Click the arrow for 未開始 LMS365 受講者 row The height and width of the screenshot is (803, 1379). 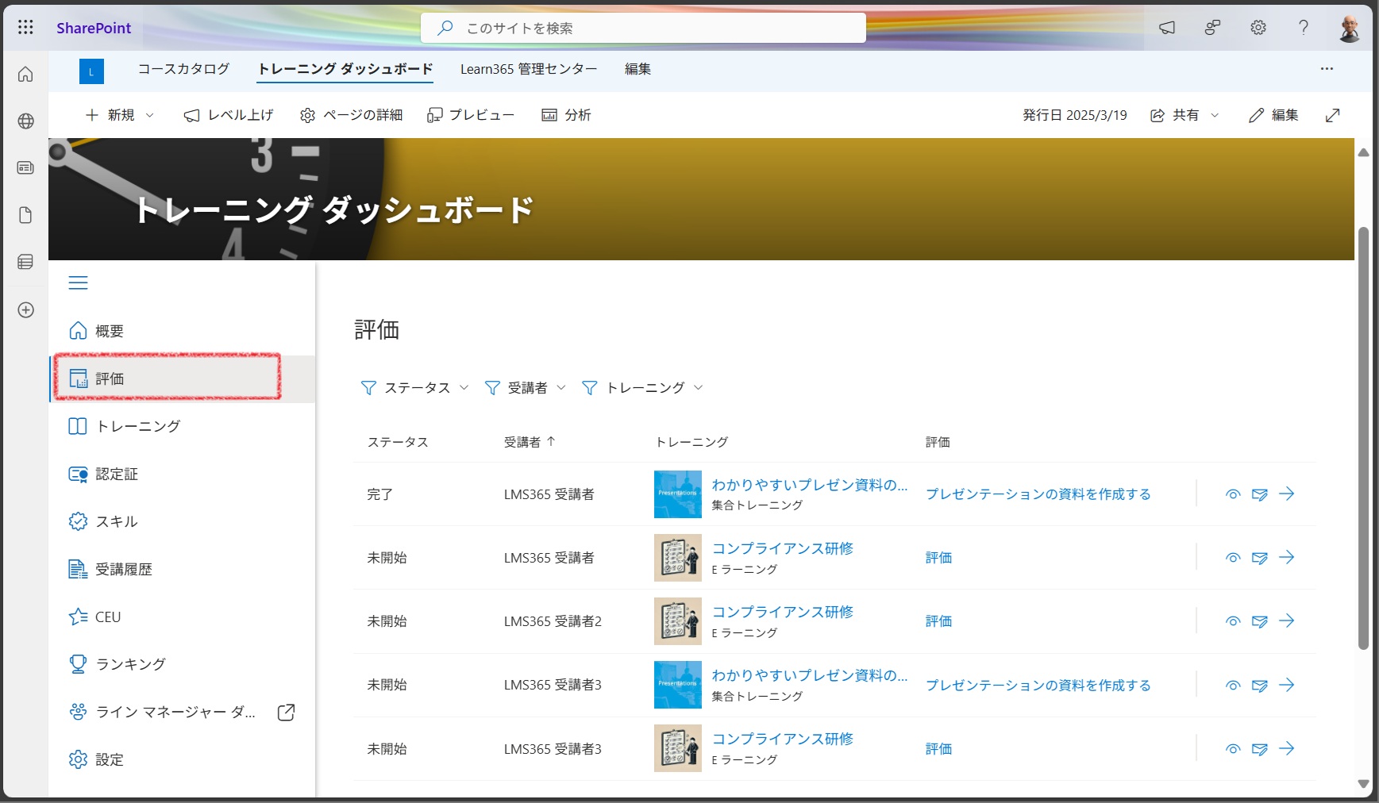click(1287, 557)
